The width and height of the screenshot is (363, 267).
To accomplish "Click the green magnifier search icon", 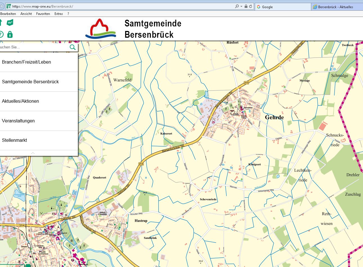I will (73, 47).
